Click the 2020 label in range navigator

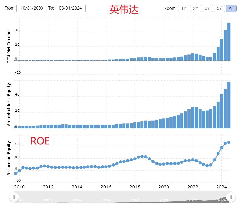[164, 200]
